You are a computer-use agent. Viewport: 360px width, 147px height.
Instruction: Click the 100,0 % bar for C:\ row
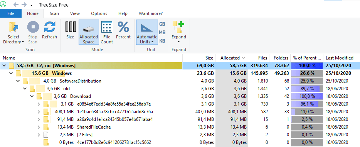[x=307, y=66]
